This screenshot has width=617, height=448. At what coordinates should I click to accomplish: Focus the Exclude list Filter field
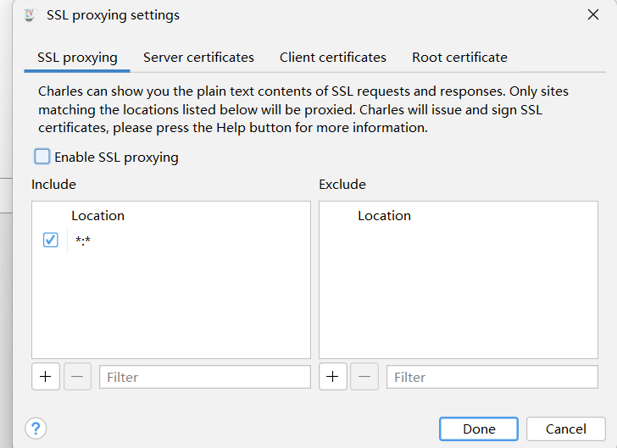pos(492,377)
